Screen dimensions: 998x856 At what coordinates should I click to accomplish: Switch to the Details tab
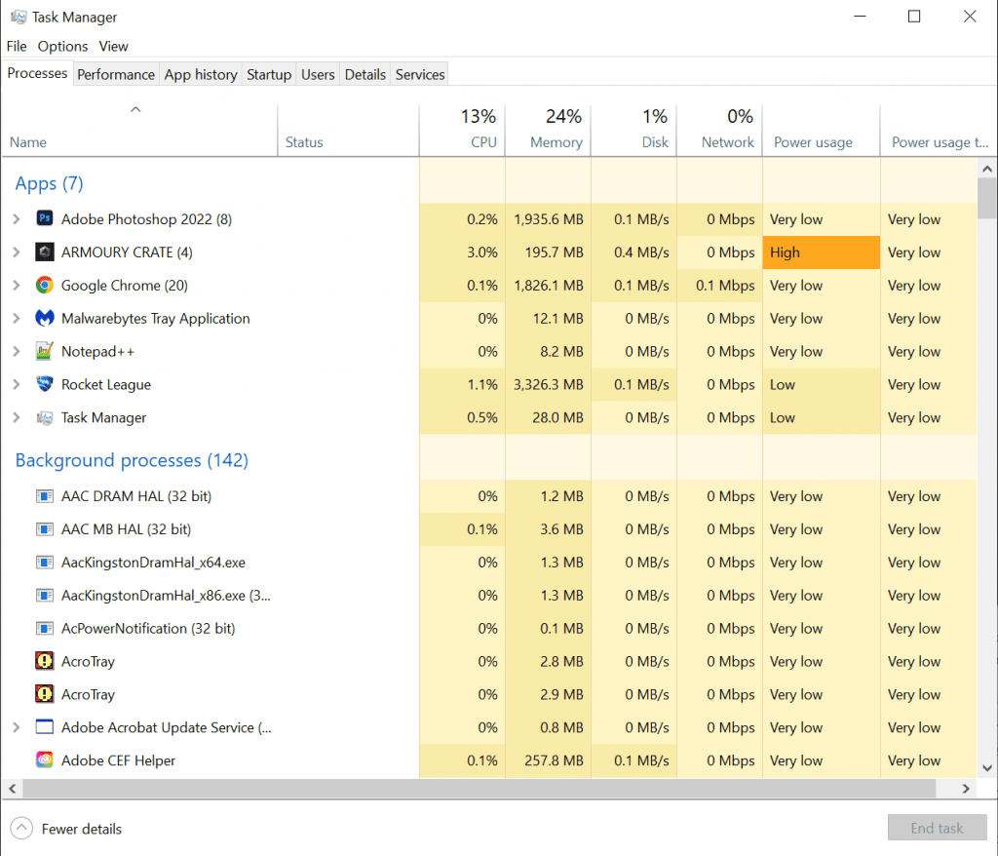click(x=365, y=74)
